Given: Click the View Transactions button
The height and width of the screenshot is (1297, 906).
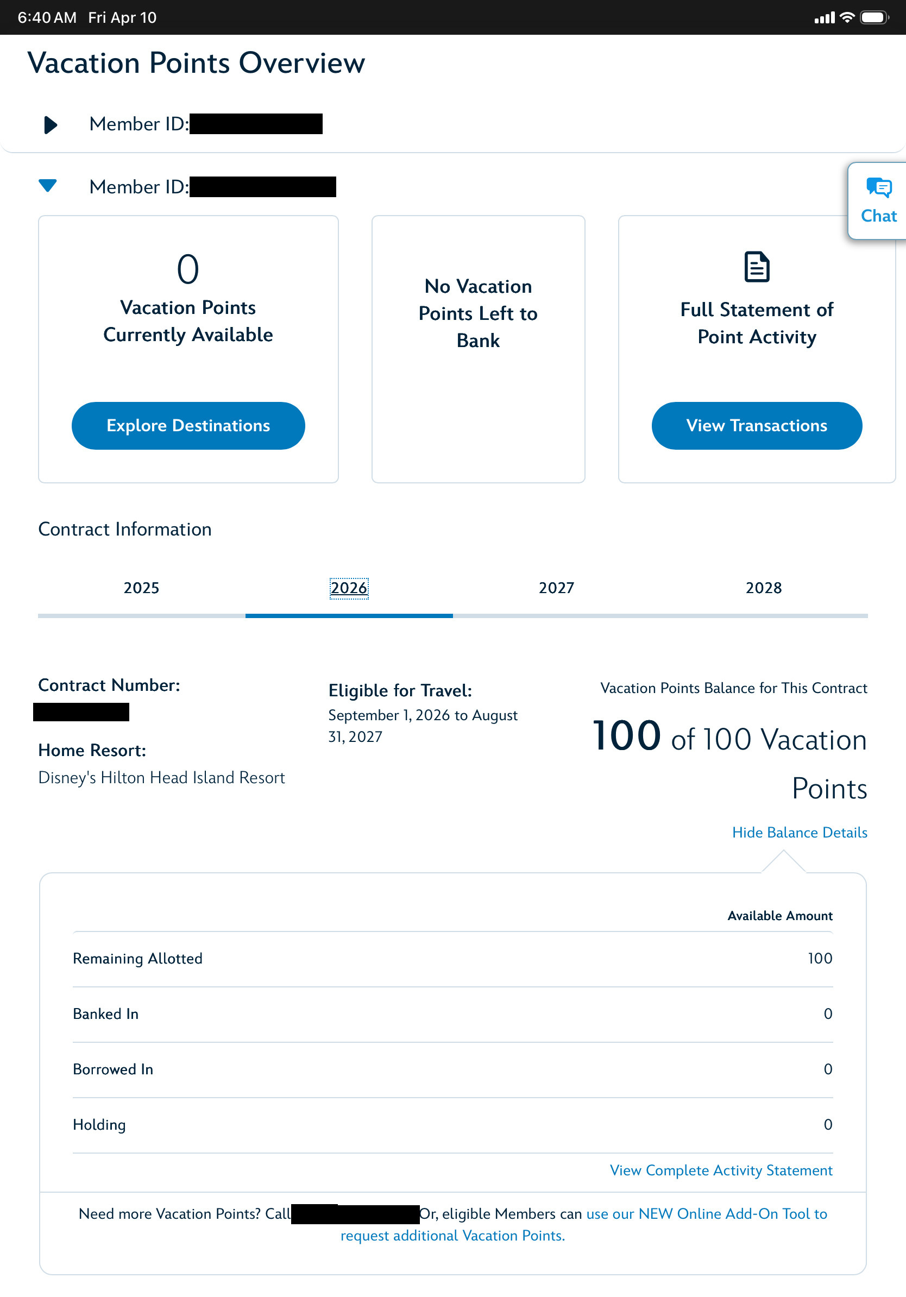Looking at the screenshot, I should click(x=756, y=425).
